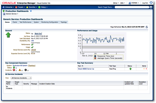Screen dimensions: 156x103
Task: Click the History clock icon
Action: pos(39,7)
